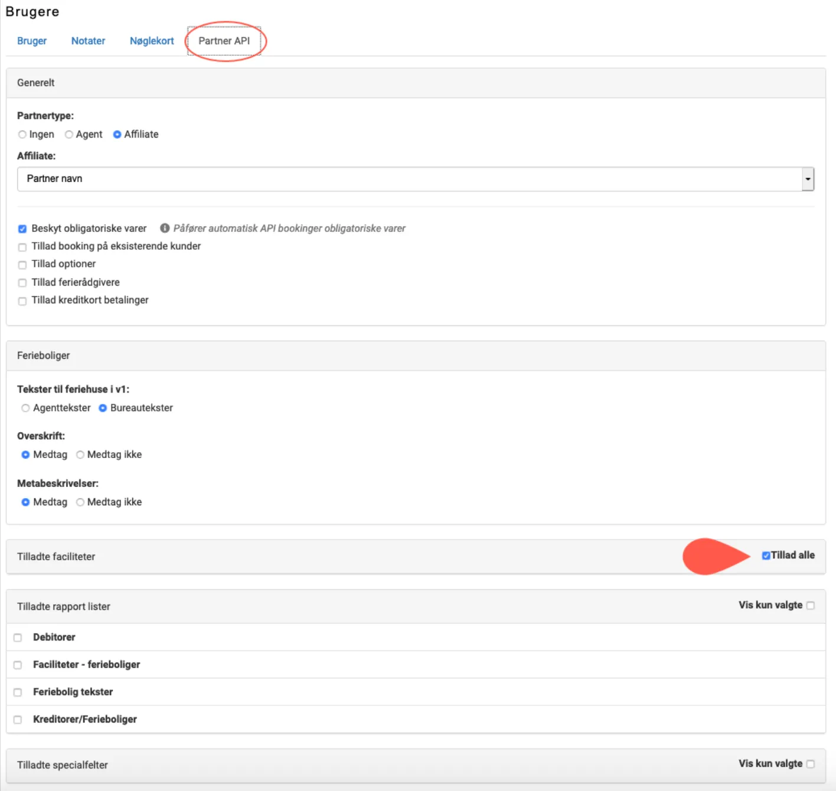Open the Notater tab
The image size is (836, 791).
[x=88, y=41]
